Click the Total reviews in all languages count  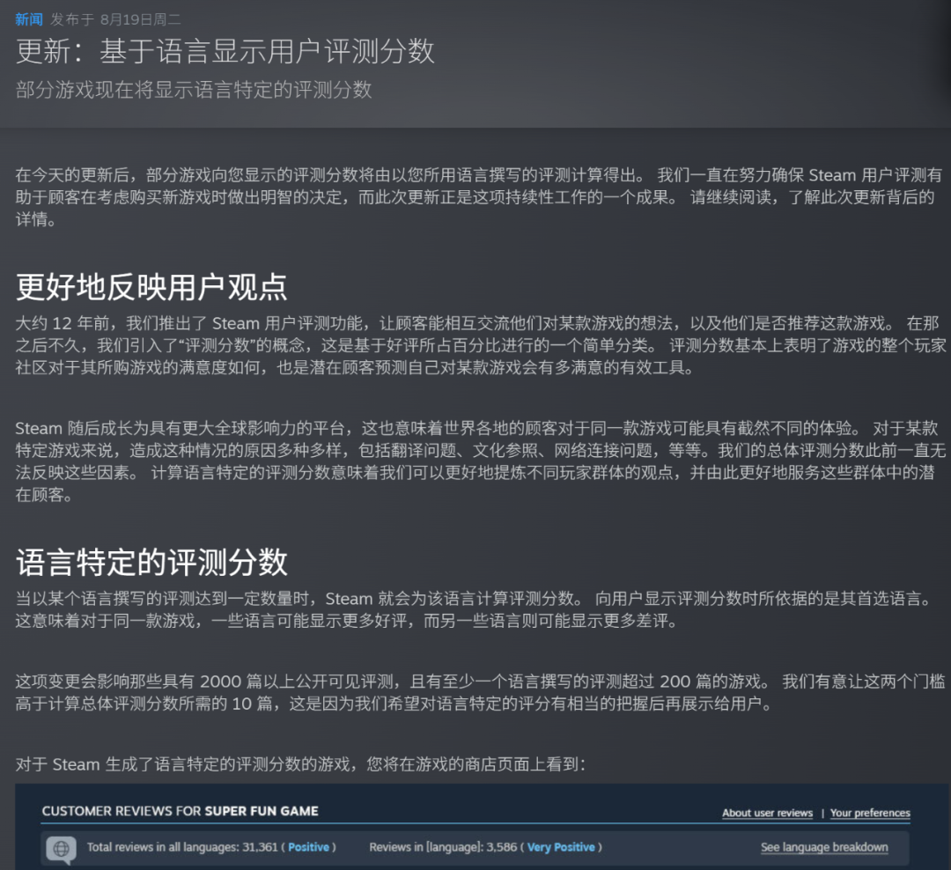(184, 847)
